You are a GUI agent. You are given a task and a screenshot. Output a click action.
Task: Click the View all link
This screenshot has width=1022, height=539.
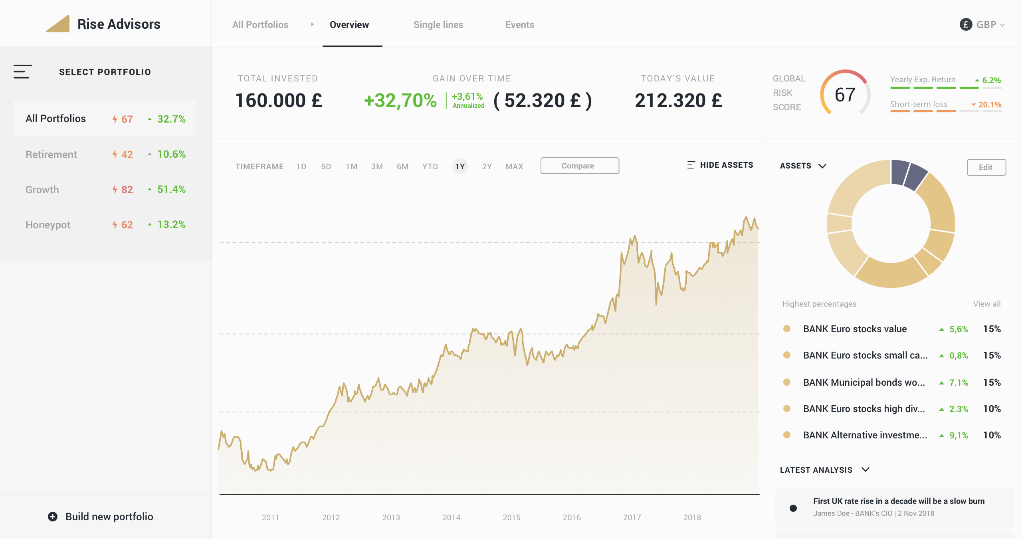[x=986, y=304]
